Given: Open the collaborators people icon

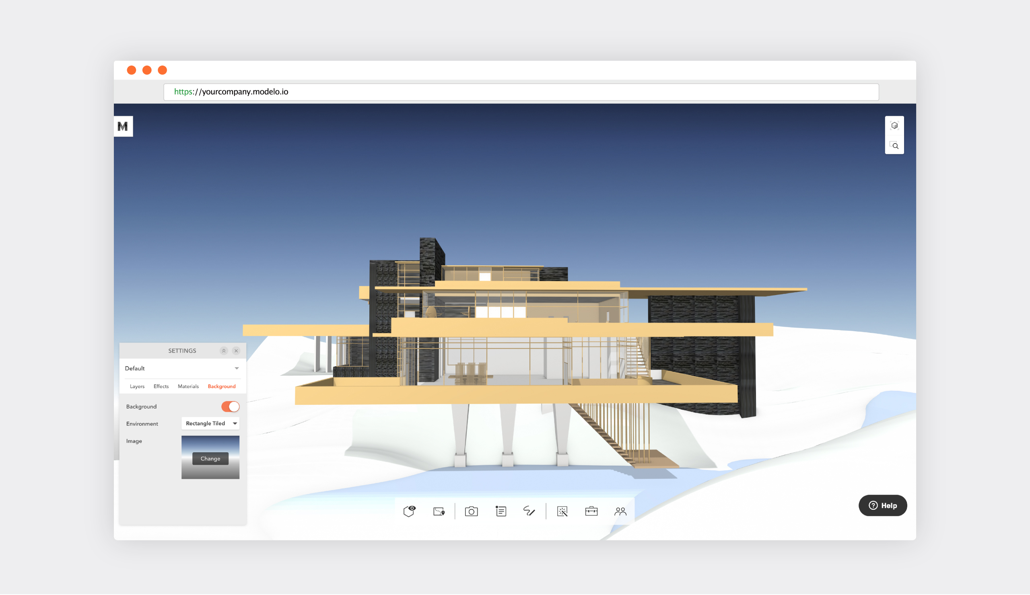Looking at the screenshot, I should 620,511.
